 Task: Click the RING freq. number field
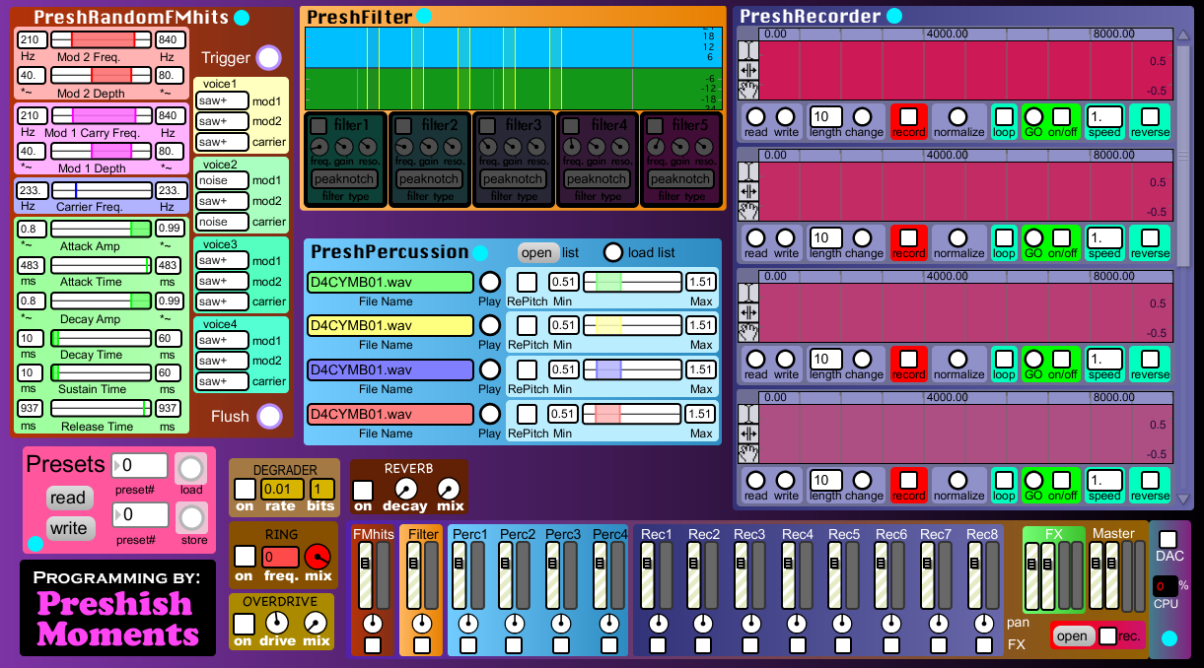click(280, 557)
